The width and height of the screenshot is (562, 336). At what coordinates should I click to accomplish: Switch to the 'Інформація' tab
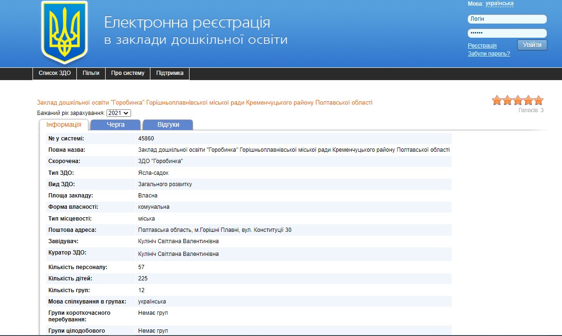[64, 125]
